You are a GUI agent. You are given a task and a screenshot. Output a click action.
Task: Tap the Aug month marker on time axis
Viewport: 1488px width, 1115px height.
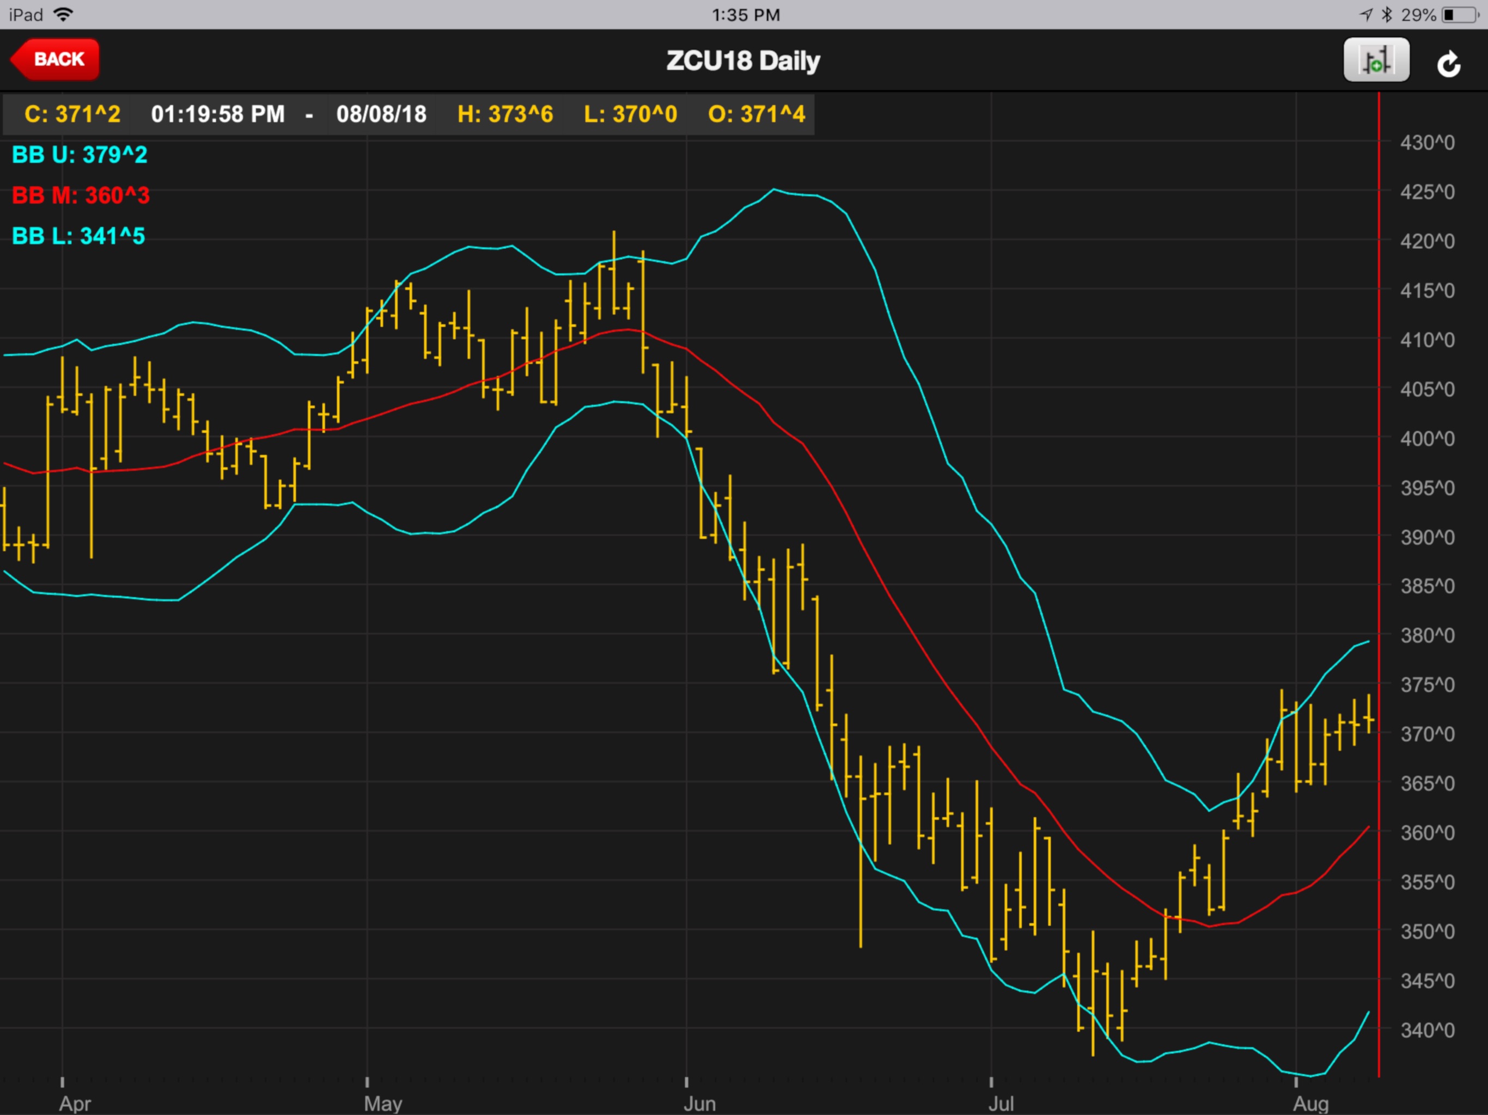[1311, 1104]
